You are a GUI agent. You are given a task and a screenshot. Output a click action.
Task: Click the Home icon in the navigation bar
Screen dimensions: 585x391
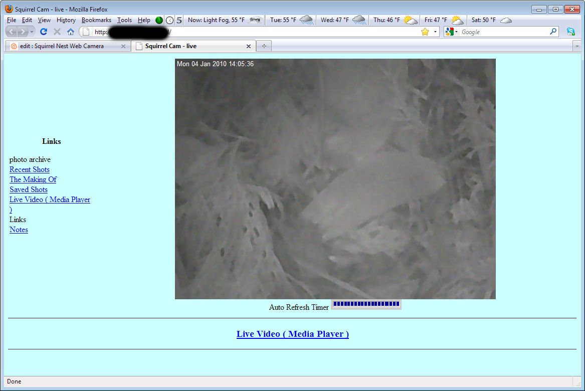click(71, 32)
